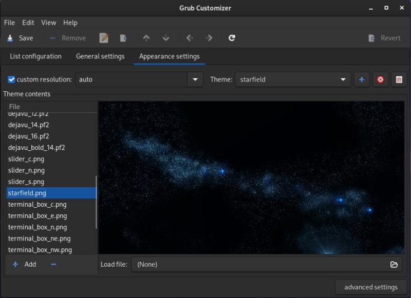Add a new theme with the plus icon
Viewport: 411px width, 298px height.
(362, 79)
